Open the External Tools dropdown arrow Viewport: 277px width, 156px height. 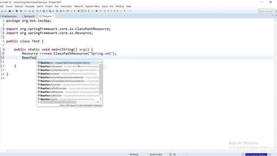pyautogui.click(x=53, y=11)
